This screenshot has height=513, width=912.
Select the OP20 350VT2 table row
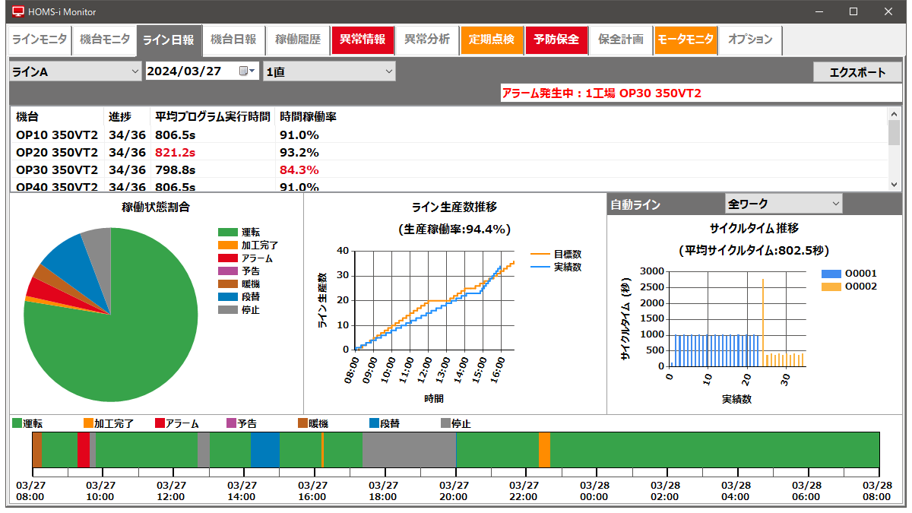coord(57,152)
